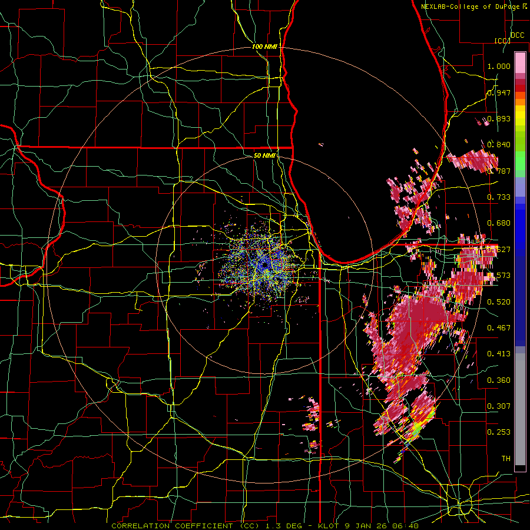Click the 0.947 legend value
Screen dimensions: 530x530
click(x=499, y=92)
